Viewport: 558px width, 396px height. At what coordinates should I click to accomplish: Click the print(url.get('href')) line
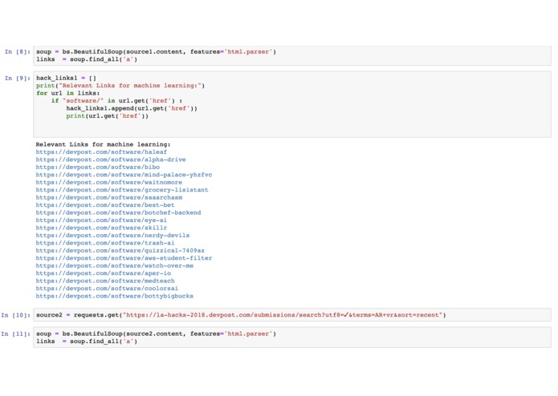click(x=107, y=115)
